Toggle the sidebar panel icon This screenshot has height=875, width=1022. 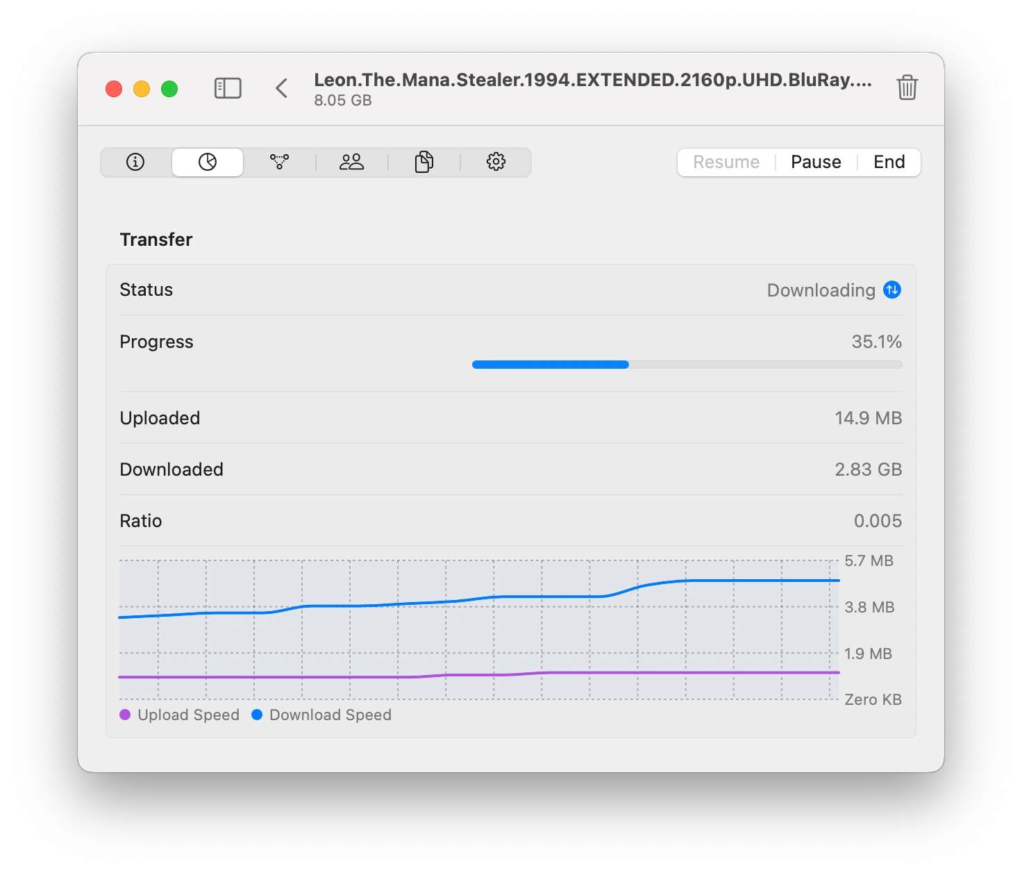tap(228, 88)
